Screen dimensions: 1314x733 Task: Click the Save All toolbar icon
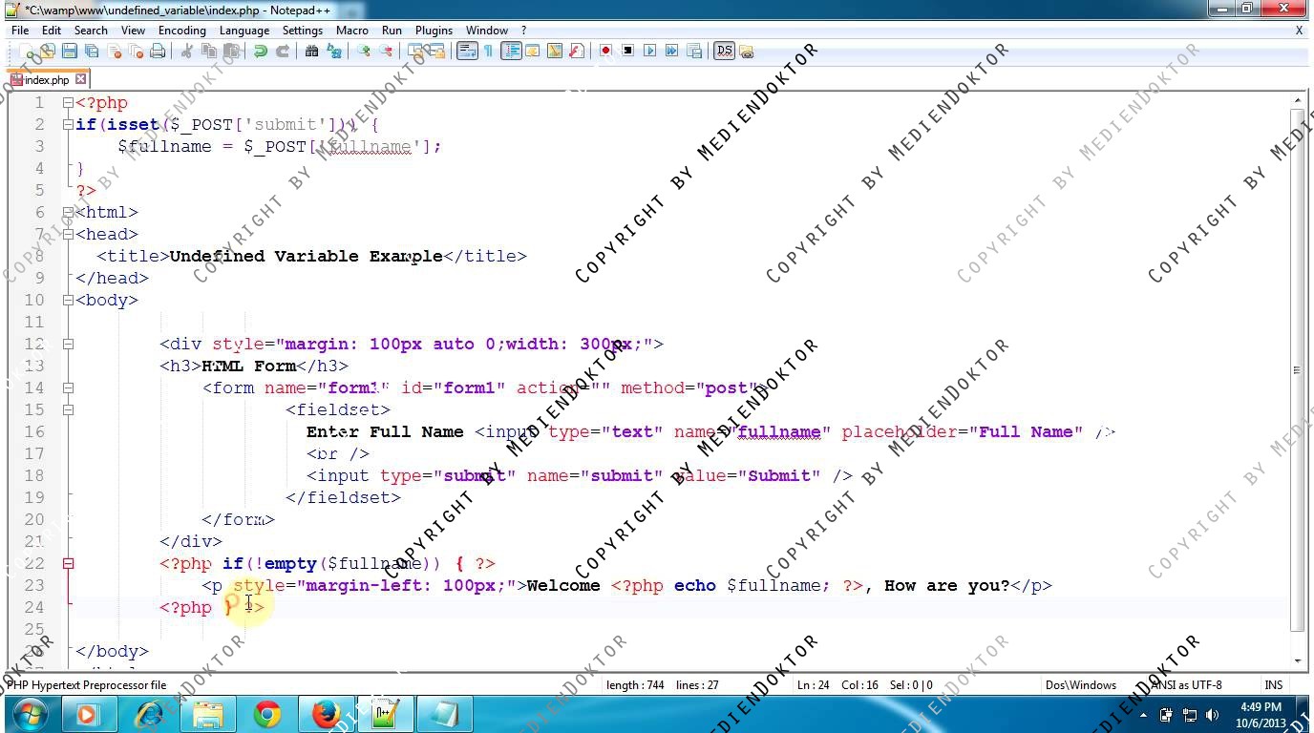pyautogui.click(x=91, y=51)
